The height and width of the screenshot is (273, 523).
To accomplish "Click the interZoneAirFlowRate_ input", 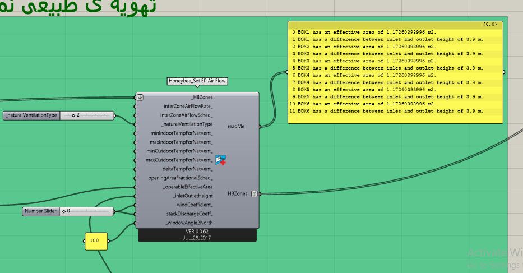I will [188, 106].
